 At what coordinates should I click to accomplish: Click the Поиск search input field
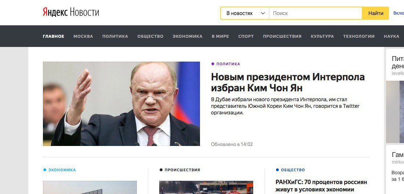[316, 13]
